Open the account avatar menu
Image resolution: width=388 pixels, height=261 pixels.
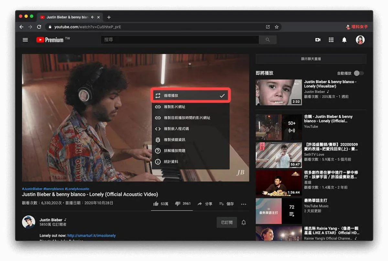pyautogui.click(x=360, y=40)
